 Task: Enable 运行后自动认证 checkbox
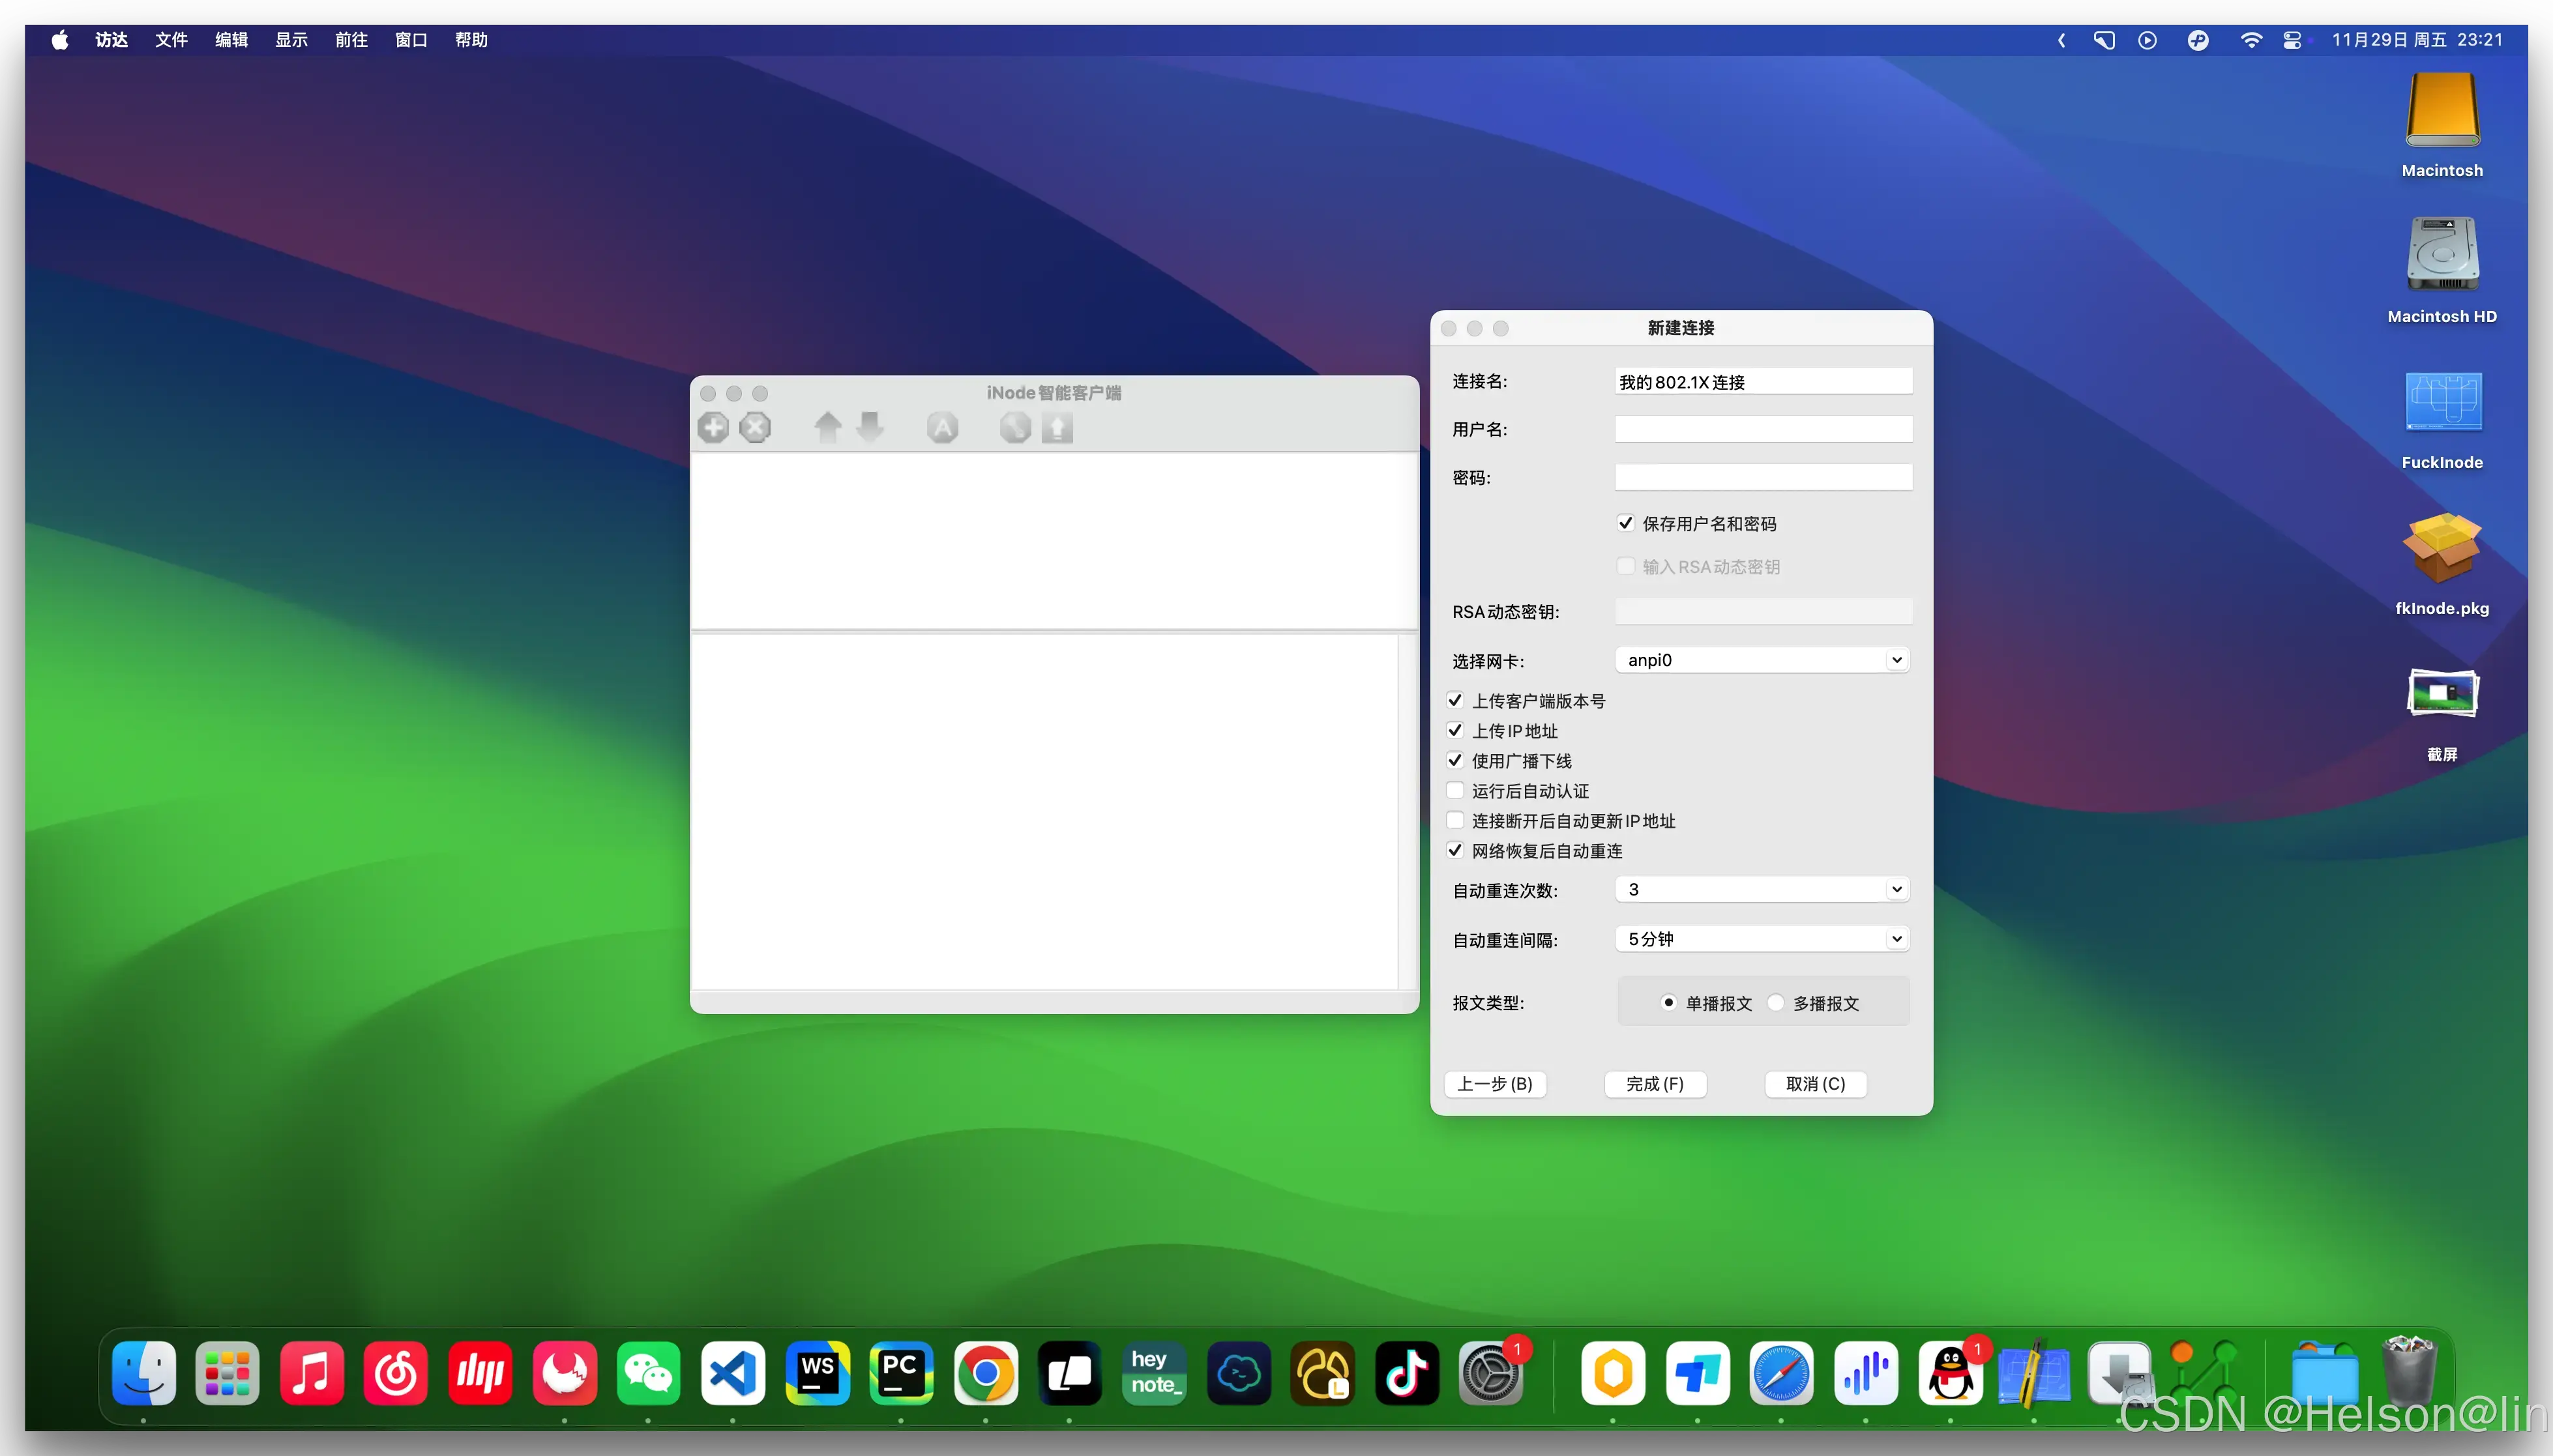point(1455,791)
